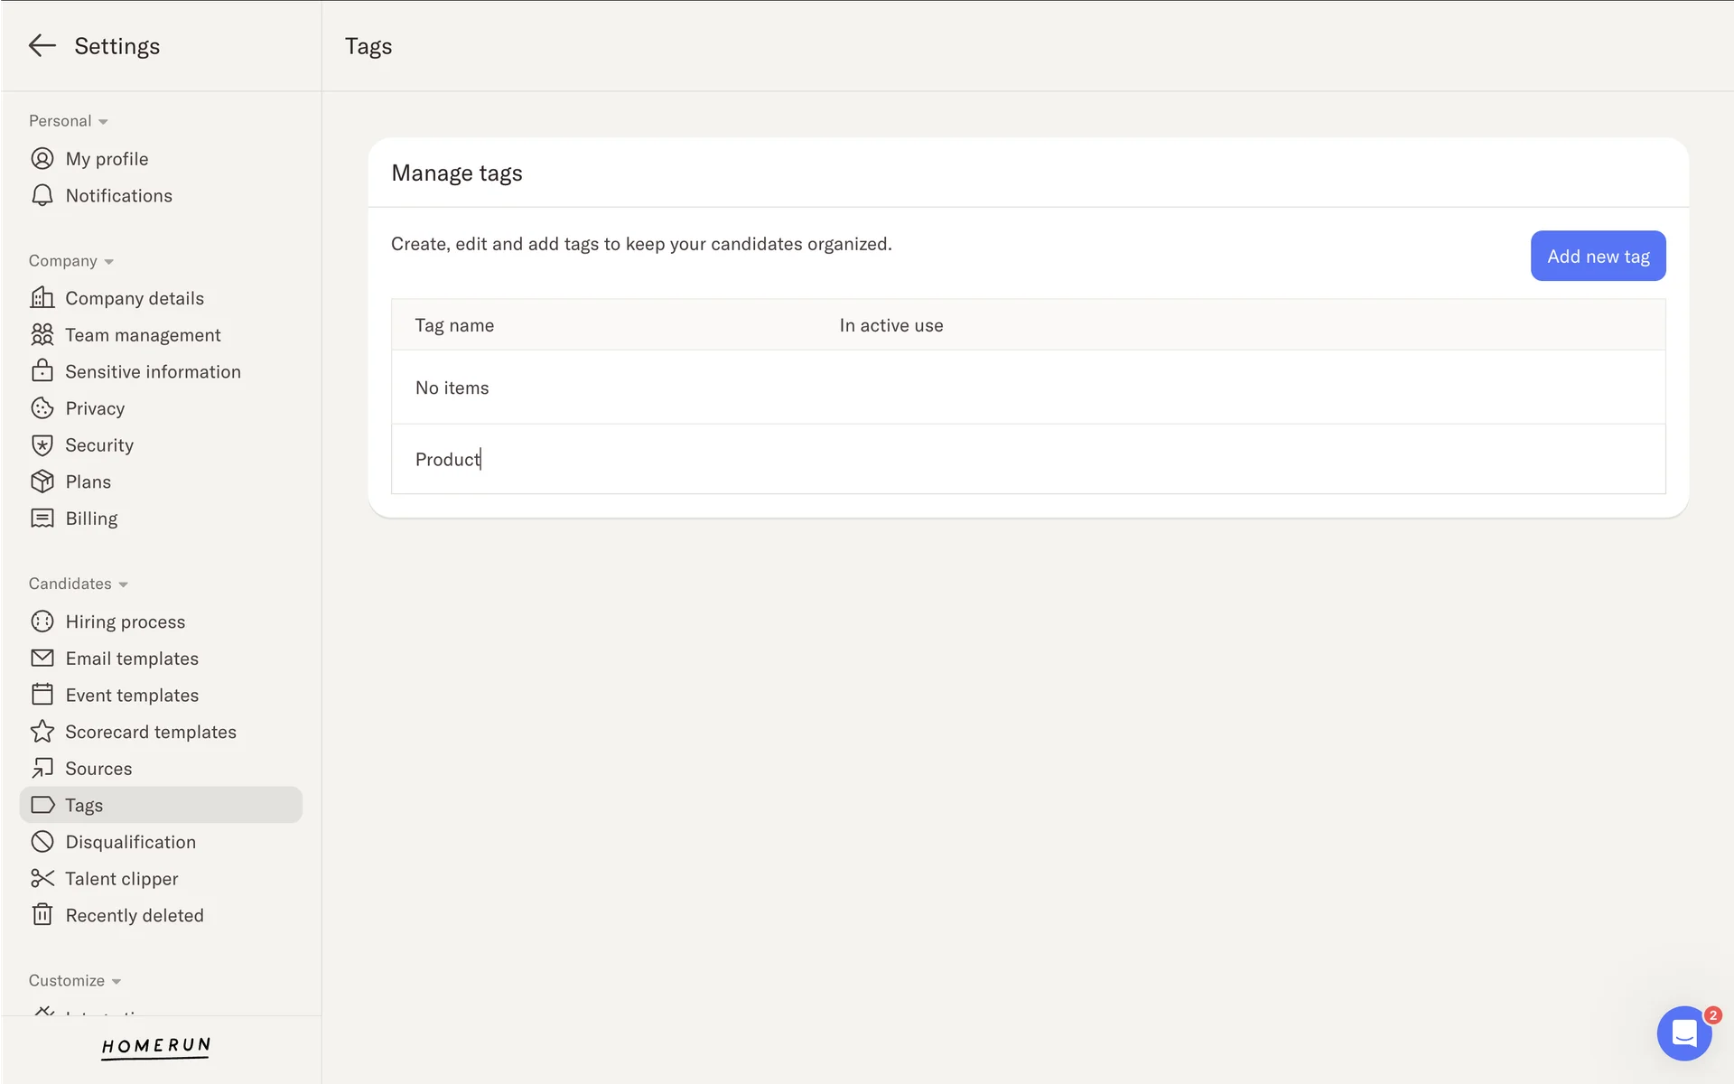Open Security via the shield icon
Image resolution: width=1734 pixels, height=1084 pixels.
pyautogui.click(x=42, y=445)
